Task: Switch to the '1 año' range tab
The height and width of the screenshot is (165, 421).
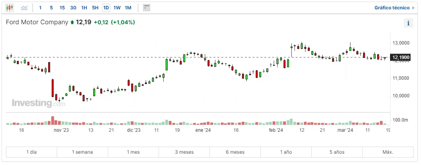Action: click(x=286, y=152)
